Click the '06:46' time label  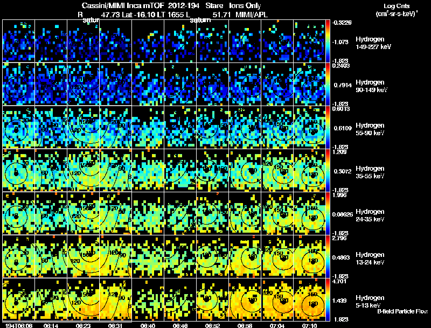[180, 325]
